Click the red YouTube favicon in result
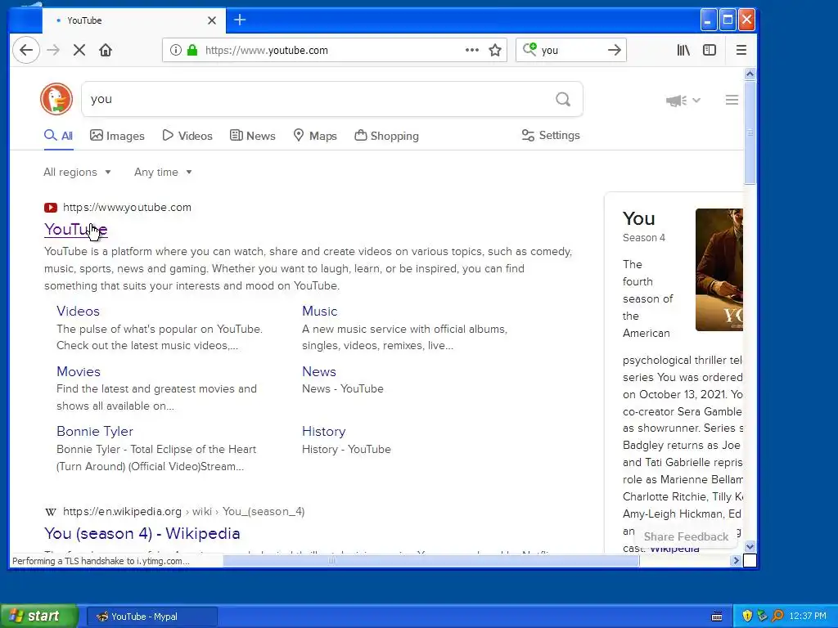838x628 pixels. pos(51,207)
